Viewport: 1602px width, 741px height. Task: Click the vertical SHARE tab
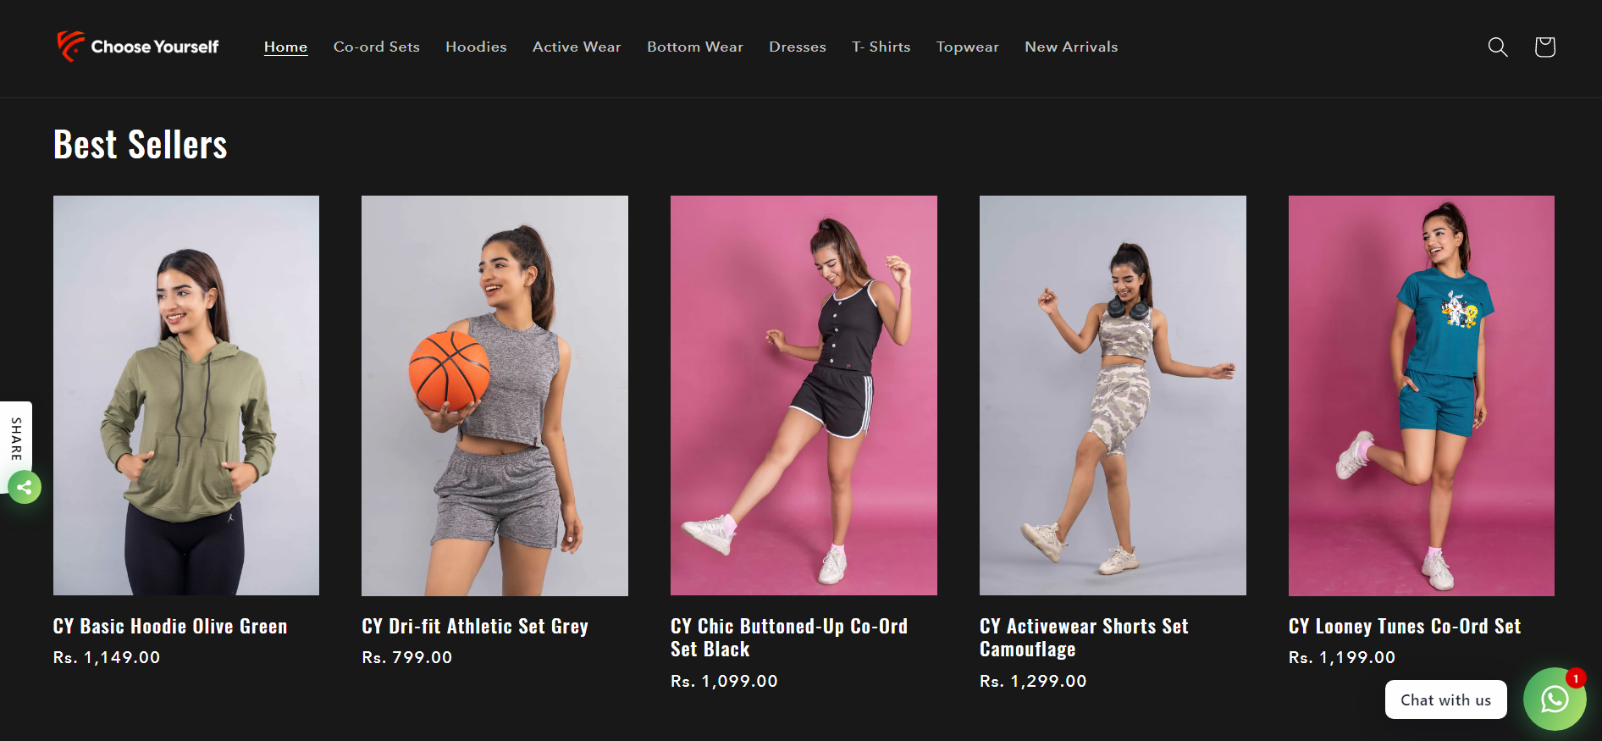16,438
